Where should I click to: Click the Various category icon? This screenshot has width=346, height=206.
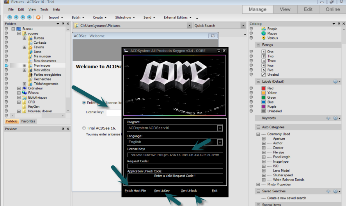(x=263, y=38)
